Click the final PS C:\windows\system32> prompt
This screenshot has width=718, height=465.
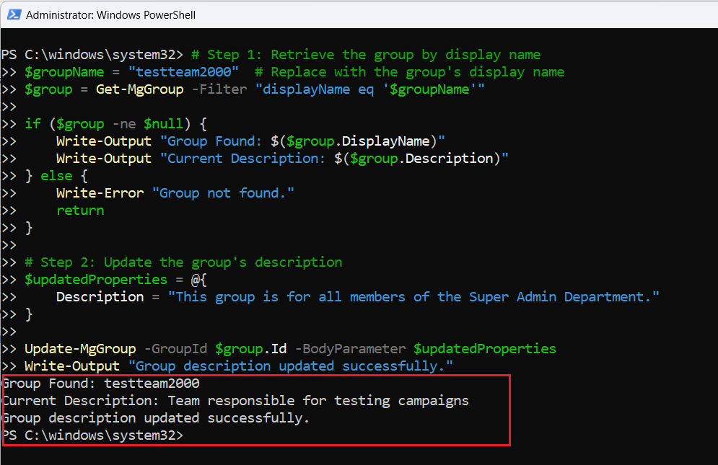(x=92, y=435)
